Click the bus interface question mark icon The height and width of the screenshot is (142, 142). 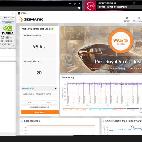[x=13, y=45]
